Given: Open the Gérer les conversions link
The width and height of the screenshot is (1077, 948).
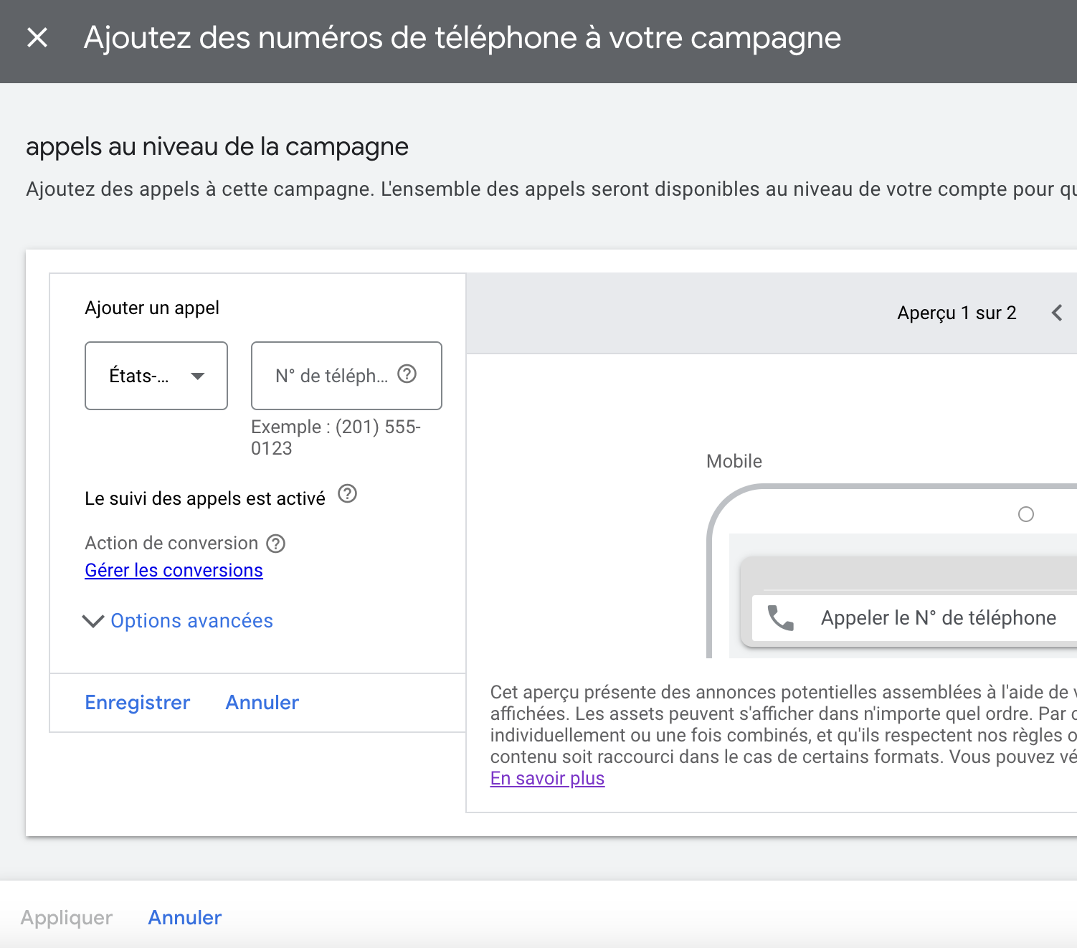Looking at the screenshot, I should pos(174,570).
